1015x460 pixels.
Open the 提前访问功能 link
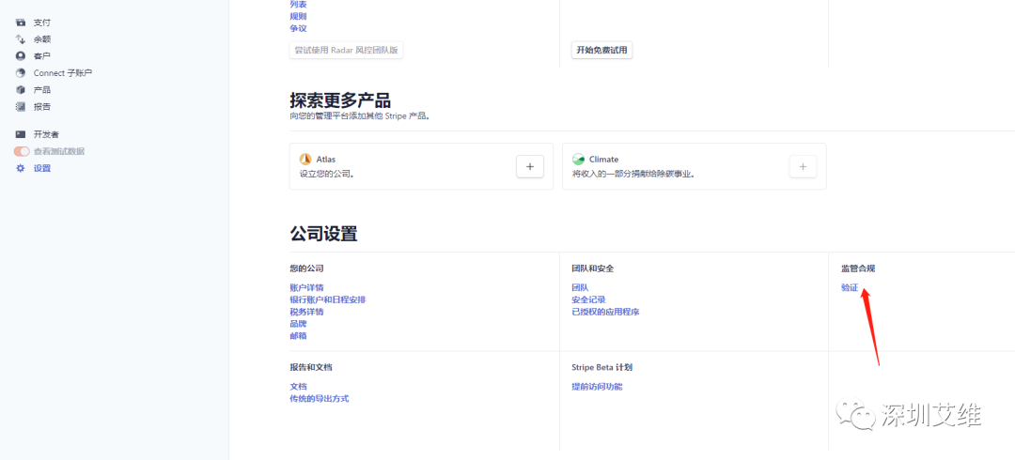tap(597, 387)
